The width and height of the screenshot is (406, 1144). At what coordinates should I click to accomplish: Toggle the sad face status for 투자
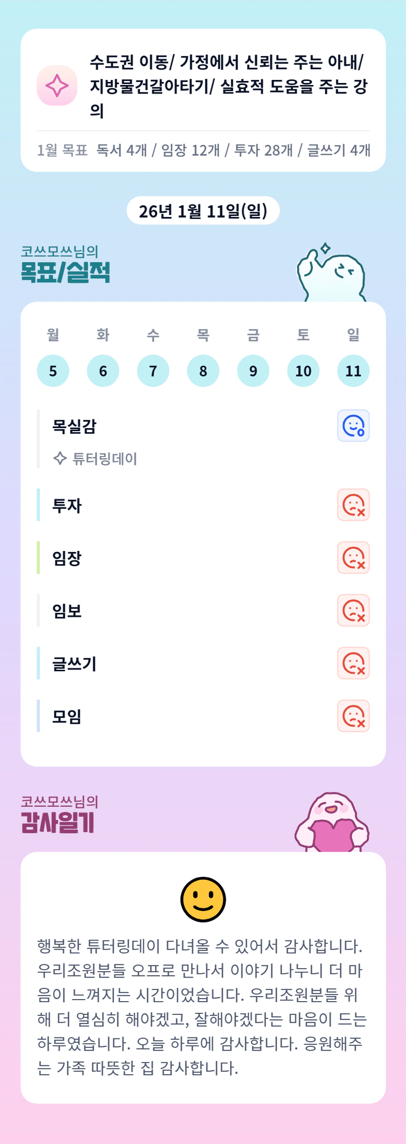[353, 505]
